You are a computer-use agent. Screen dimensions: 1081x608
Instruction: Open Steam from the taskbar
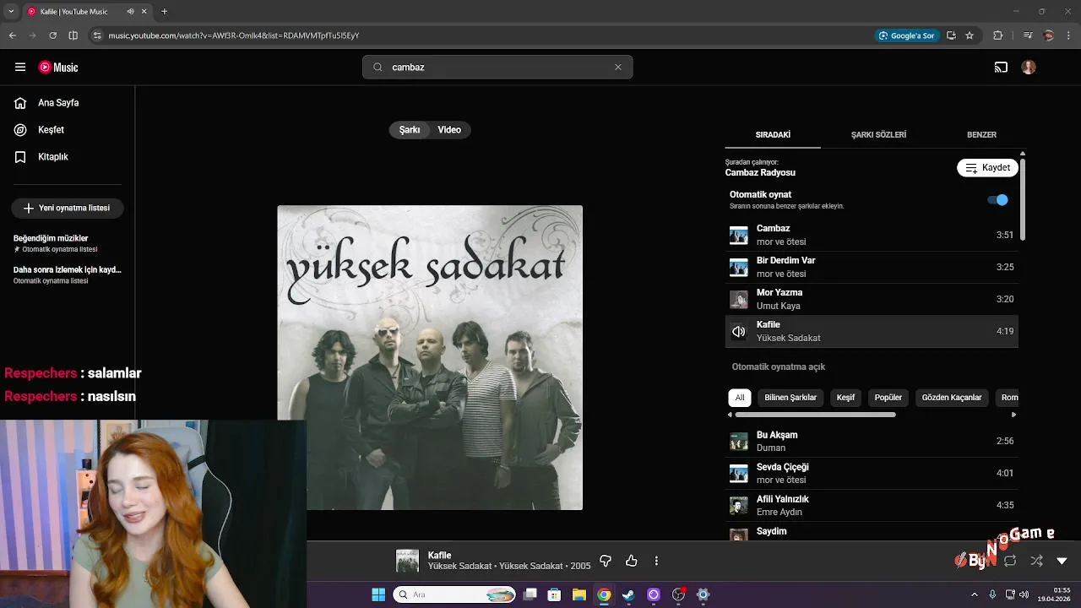click(x=628, y=594)
